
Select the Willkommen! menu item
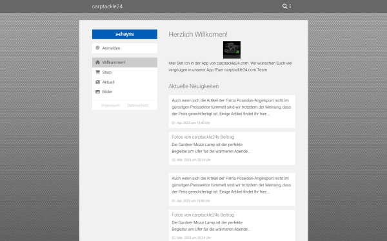coord(124,62)
